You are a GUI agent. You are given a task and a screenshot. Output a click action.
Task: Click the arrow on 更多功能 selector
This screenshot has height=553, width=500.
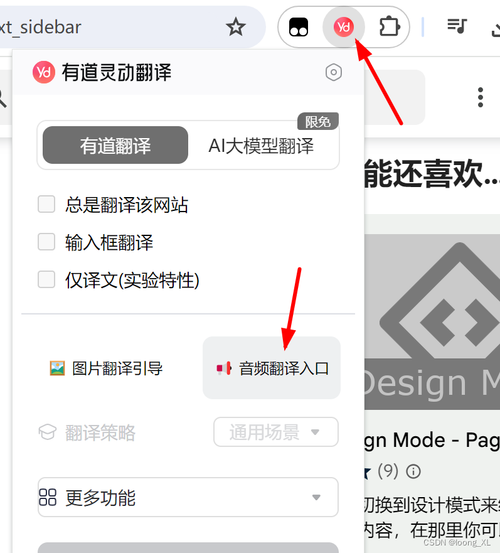click(x=316, y=497)
